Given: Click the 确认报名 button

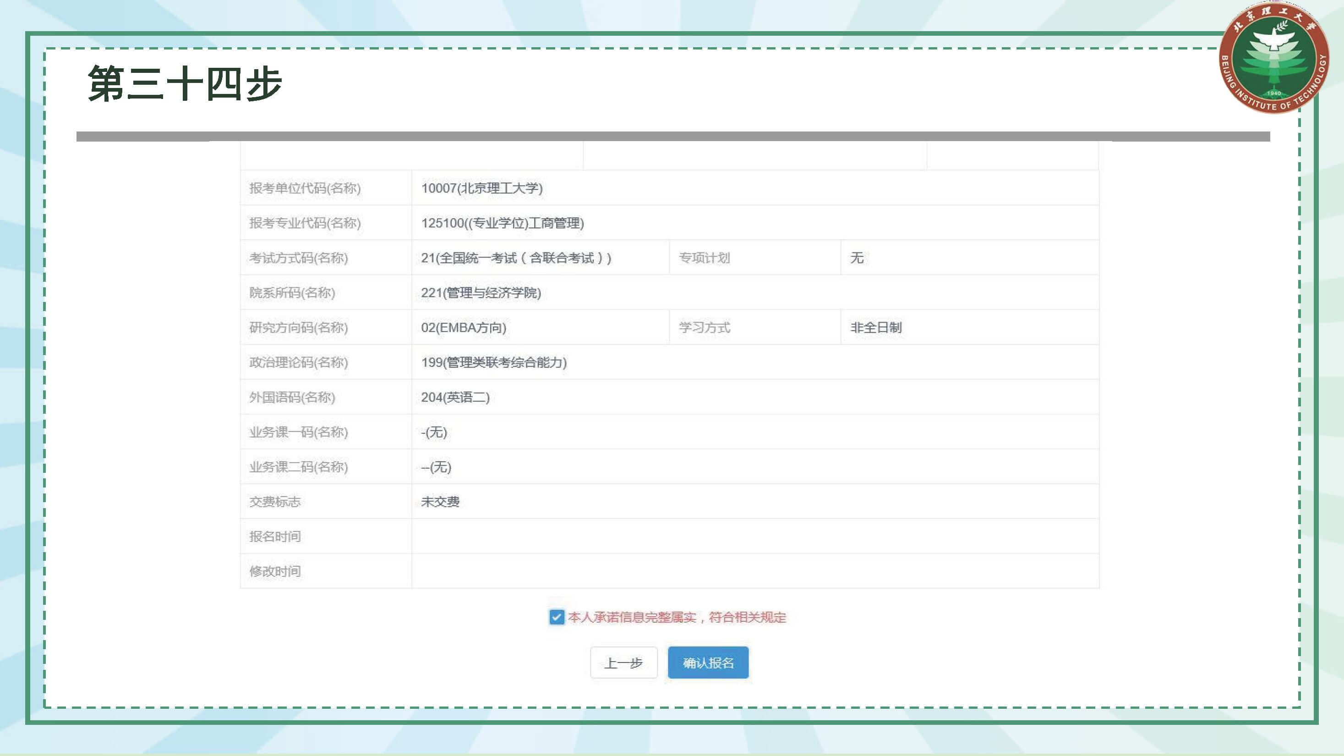Looking at the screenshot, I should click(x=708, y=663).
